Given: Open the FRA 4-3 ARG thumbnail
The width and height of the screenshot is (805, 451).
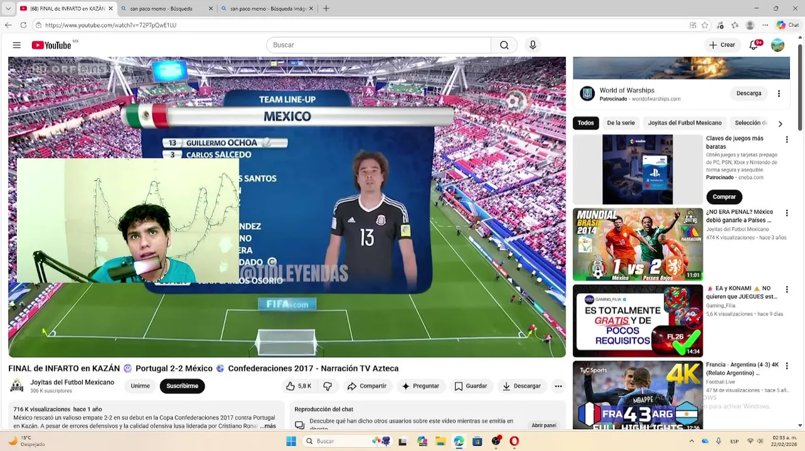Looking at the screenshot, I should 637,395.
